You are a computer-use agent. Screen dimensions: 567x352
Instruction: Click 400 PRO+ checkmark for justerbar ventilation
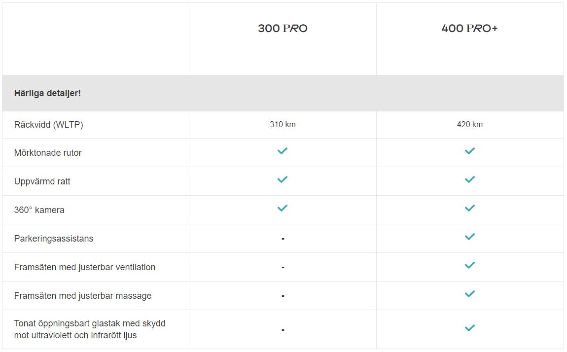coord(470,265)
